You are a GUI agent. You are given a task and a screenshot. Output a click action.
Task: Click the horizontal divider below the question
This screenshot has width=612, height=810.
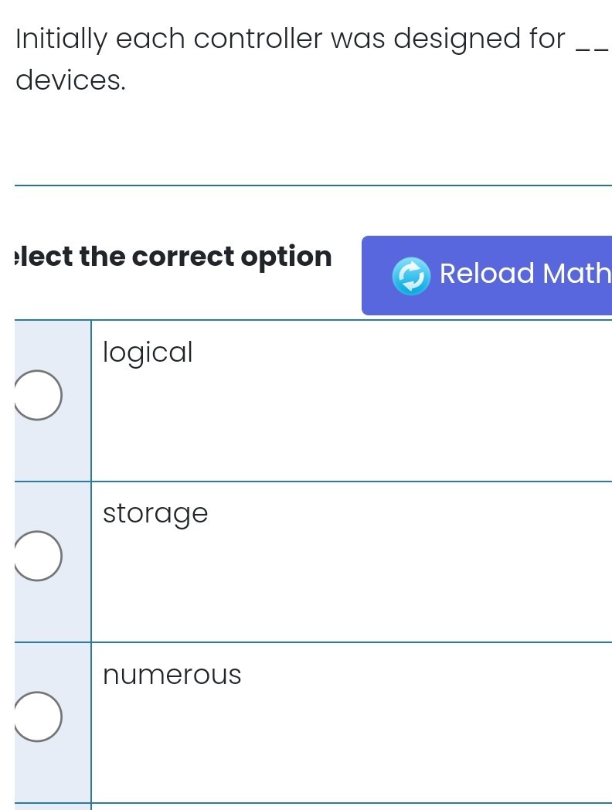coord(309,185)
